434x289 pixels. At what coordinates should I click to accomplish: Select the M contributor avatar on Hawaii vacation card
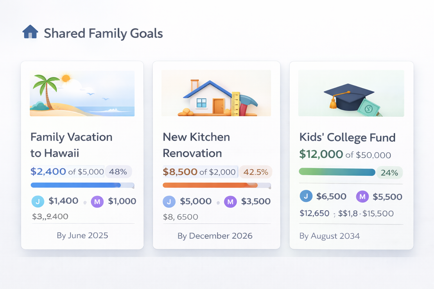pos(97,201)
